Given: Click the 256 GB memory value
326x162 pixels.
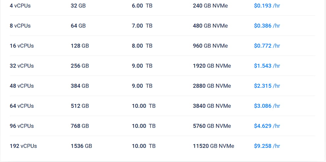Looking at the screenshot, I should pos(80,66).
